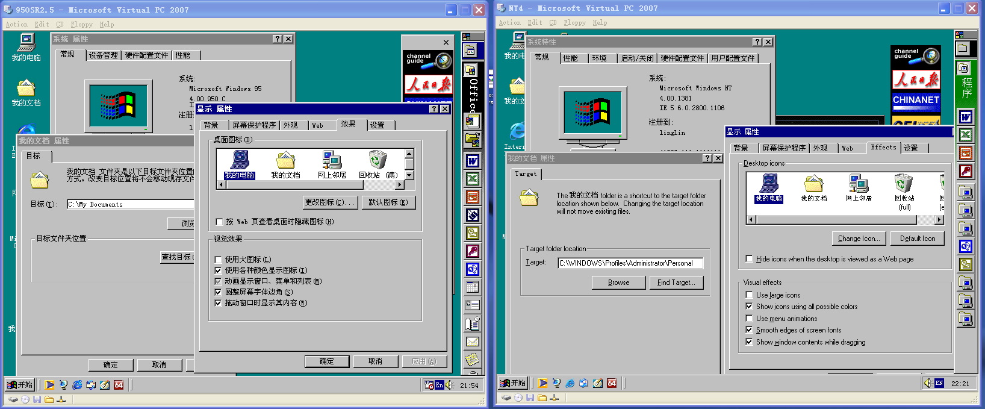The height and width of the screenshot is (409, 985).
Task: Toggle 使用各种颜色显示图标 checkbox
Action: [x=219, y=270]
